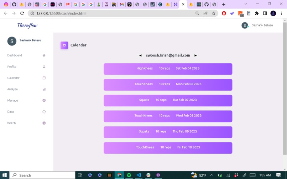Open the weather widget showing 52°F

coord(198,175)
